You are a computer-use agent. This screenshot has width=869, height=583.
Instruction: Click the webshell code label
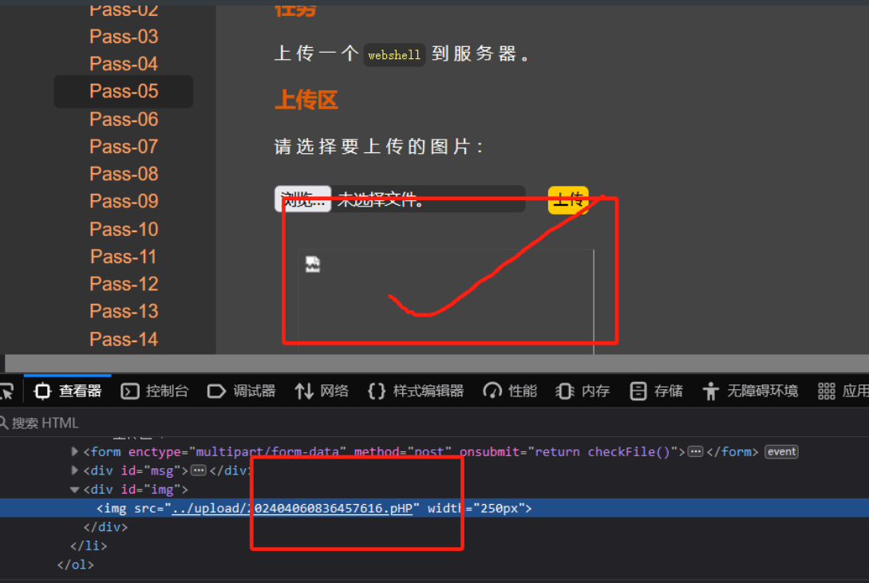pos(394,55)
